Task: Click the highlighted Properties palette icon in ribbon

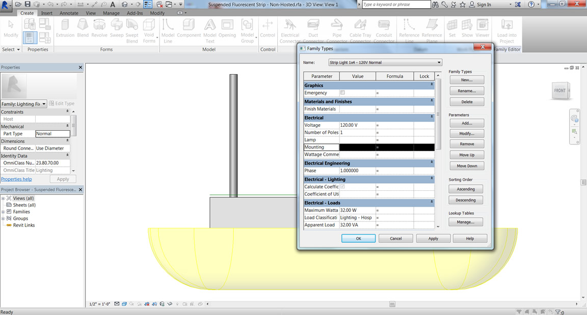Action: click(30, 38)
